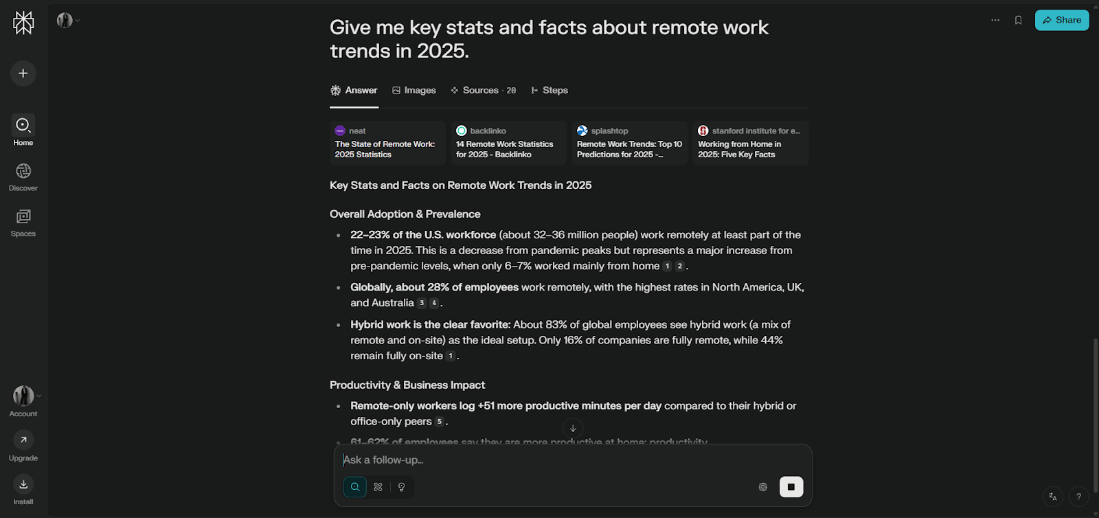This screenshot has height=518, width=1099.
Task: Expand the profile dropdown at top left
Action: pyautogui.click(x=68, y=21)
